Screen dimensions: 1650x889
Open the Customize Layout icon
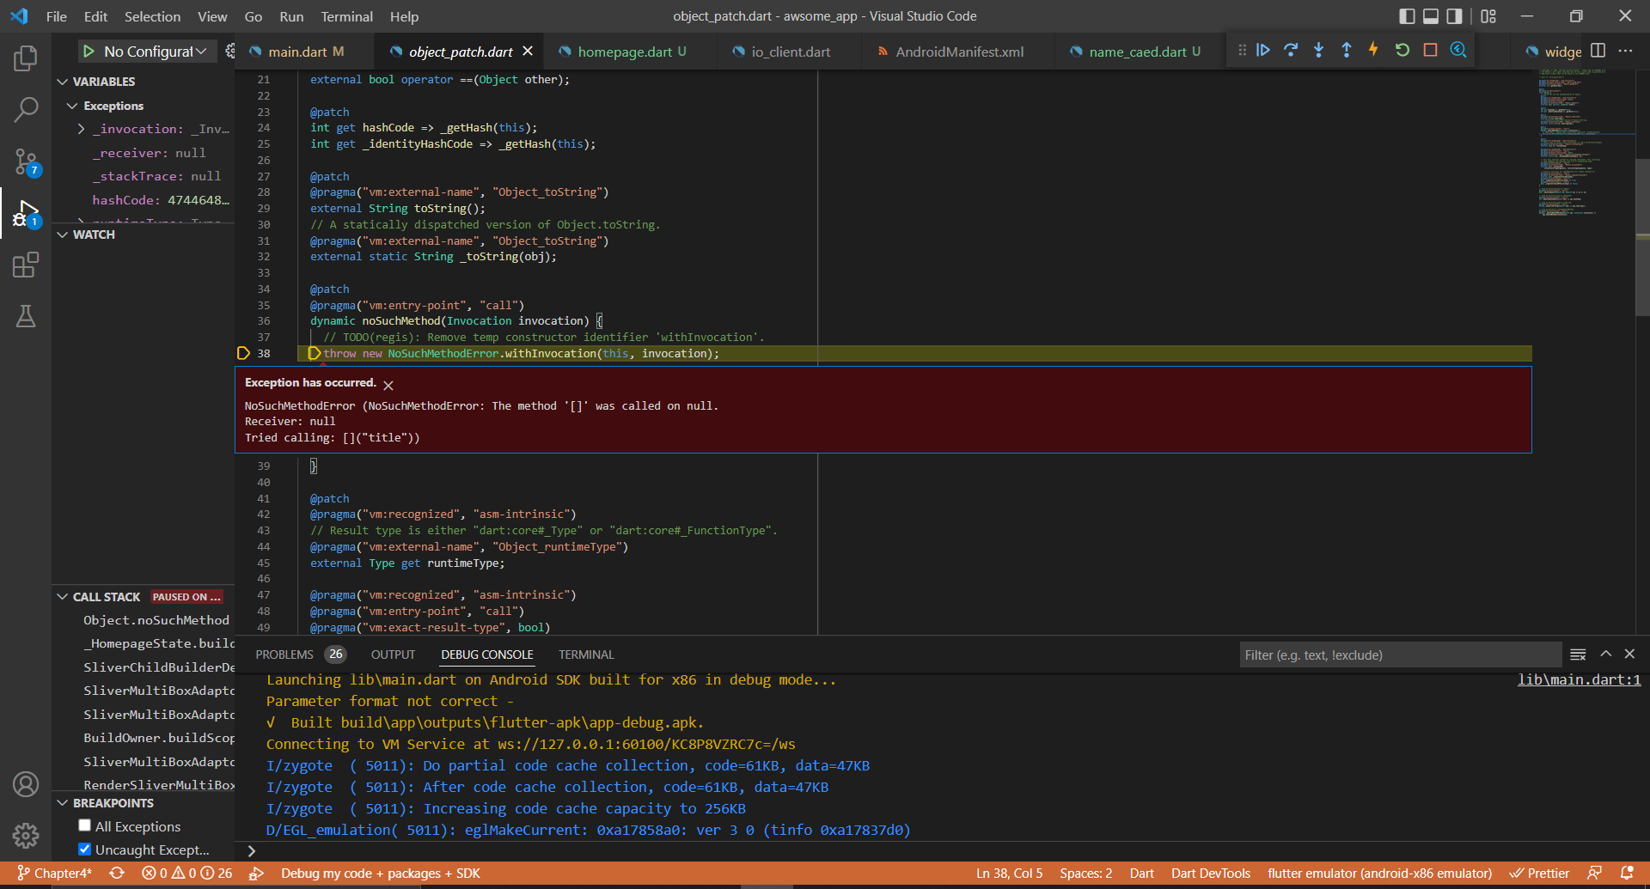[x=1488, y=16]
